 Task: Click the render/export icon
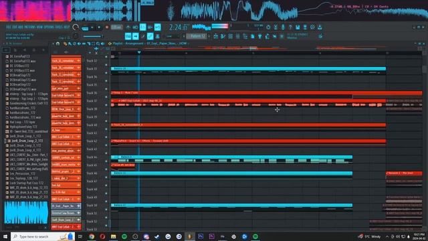(305, 27)
